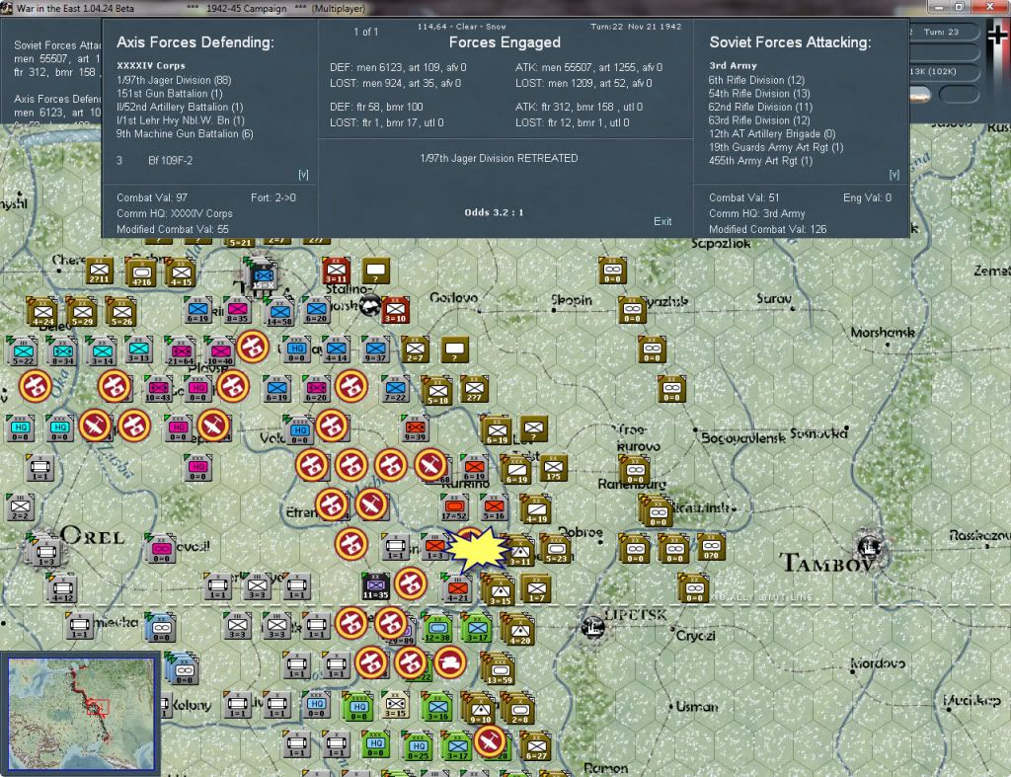Image resolution: width=1011 pixels, height=777 pixels.
Task: Select the Soviet 4=20 mountain stack
Action: [x=519, y=631]
